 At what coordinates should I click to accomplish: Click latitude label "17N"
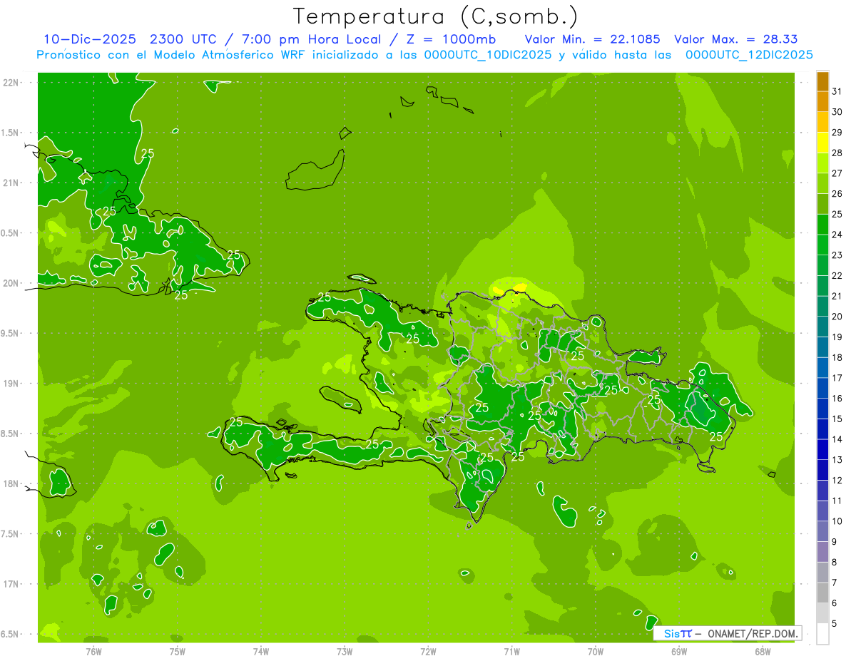point(10,584)
